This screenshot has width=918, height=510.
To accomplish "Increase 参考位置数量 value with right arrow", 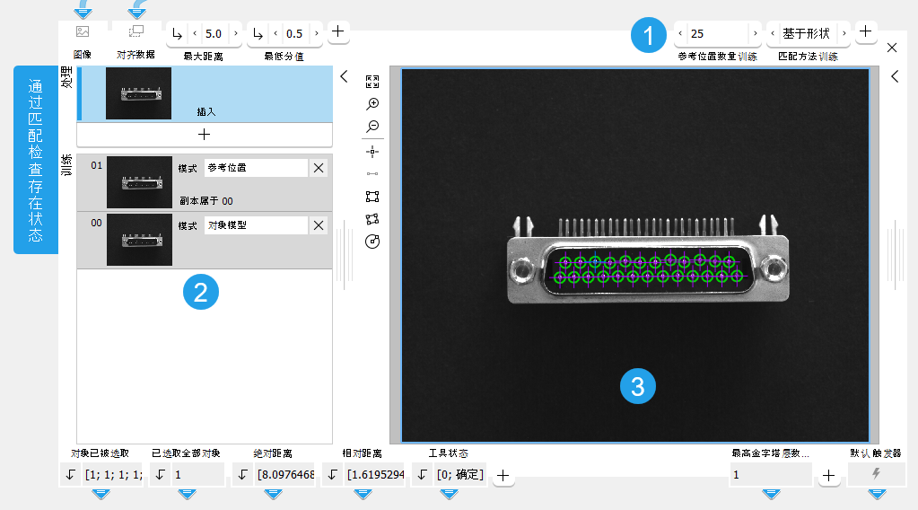I will tap(756, 34).
